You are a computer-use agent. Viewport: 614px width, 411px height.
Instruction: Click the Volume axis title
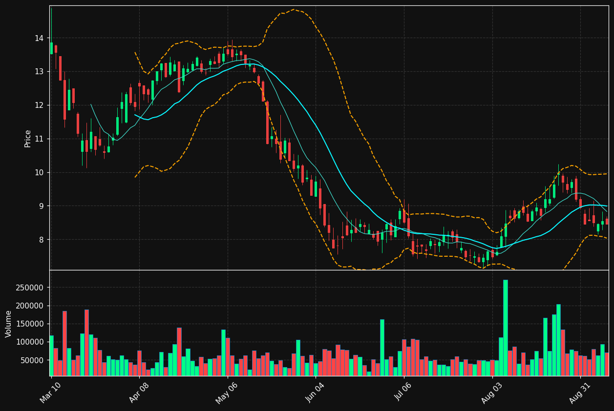coord(9,323)
